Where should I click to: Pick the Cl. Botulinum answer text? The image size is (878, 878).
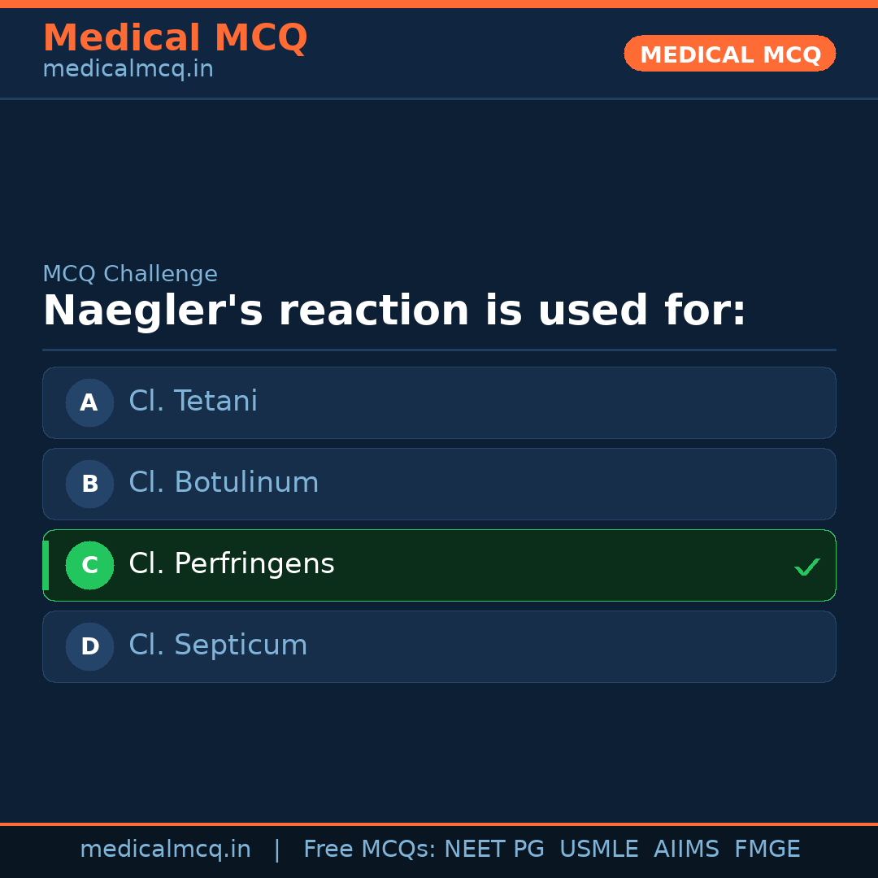224,483
